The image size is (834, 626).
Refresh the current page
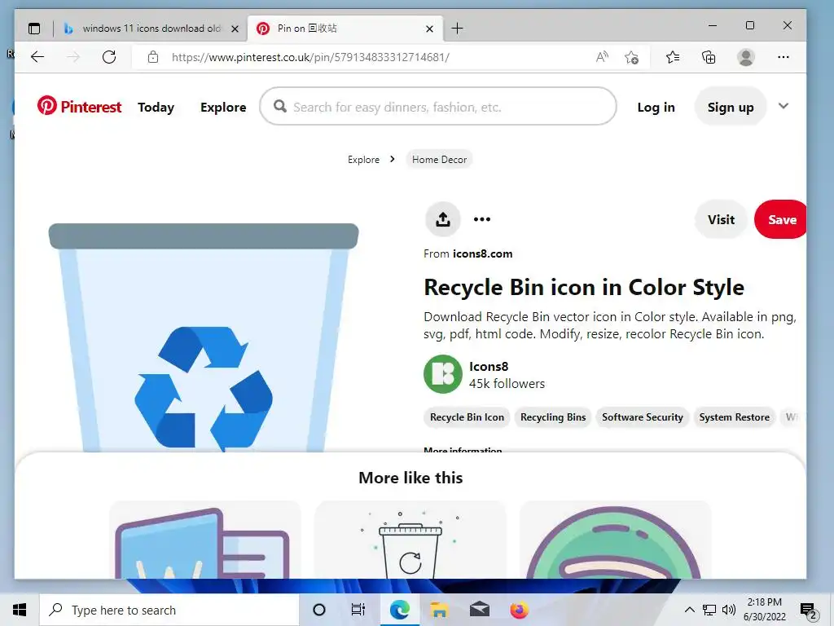coord(109,57)
